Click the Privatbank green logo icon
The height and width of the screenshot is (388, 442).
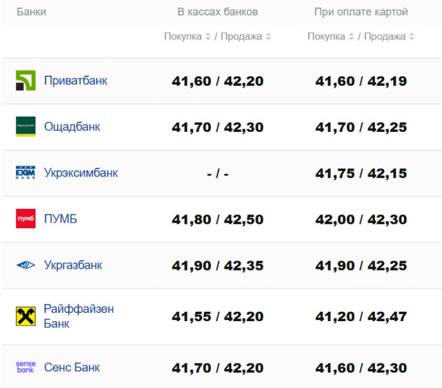coord(26,81)
